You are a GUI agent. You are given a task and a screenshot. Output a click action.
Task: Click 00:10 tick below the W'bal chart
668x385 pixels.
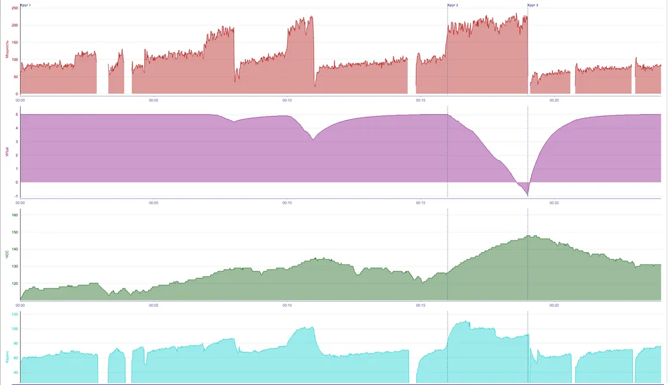tap(287, 203)
